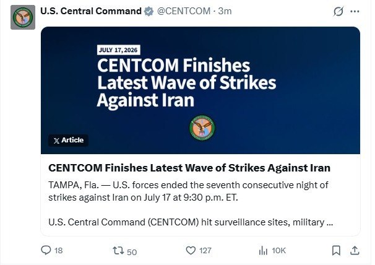This screenshot has width=375, height=265.
Task: Click the JULY 17, 2026 date label
Action: pos(118,50)
